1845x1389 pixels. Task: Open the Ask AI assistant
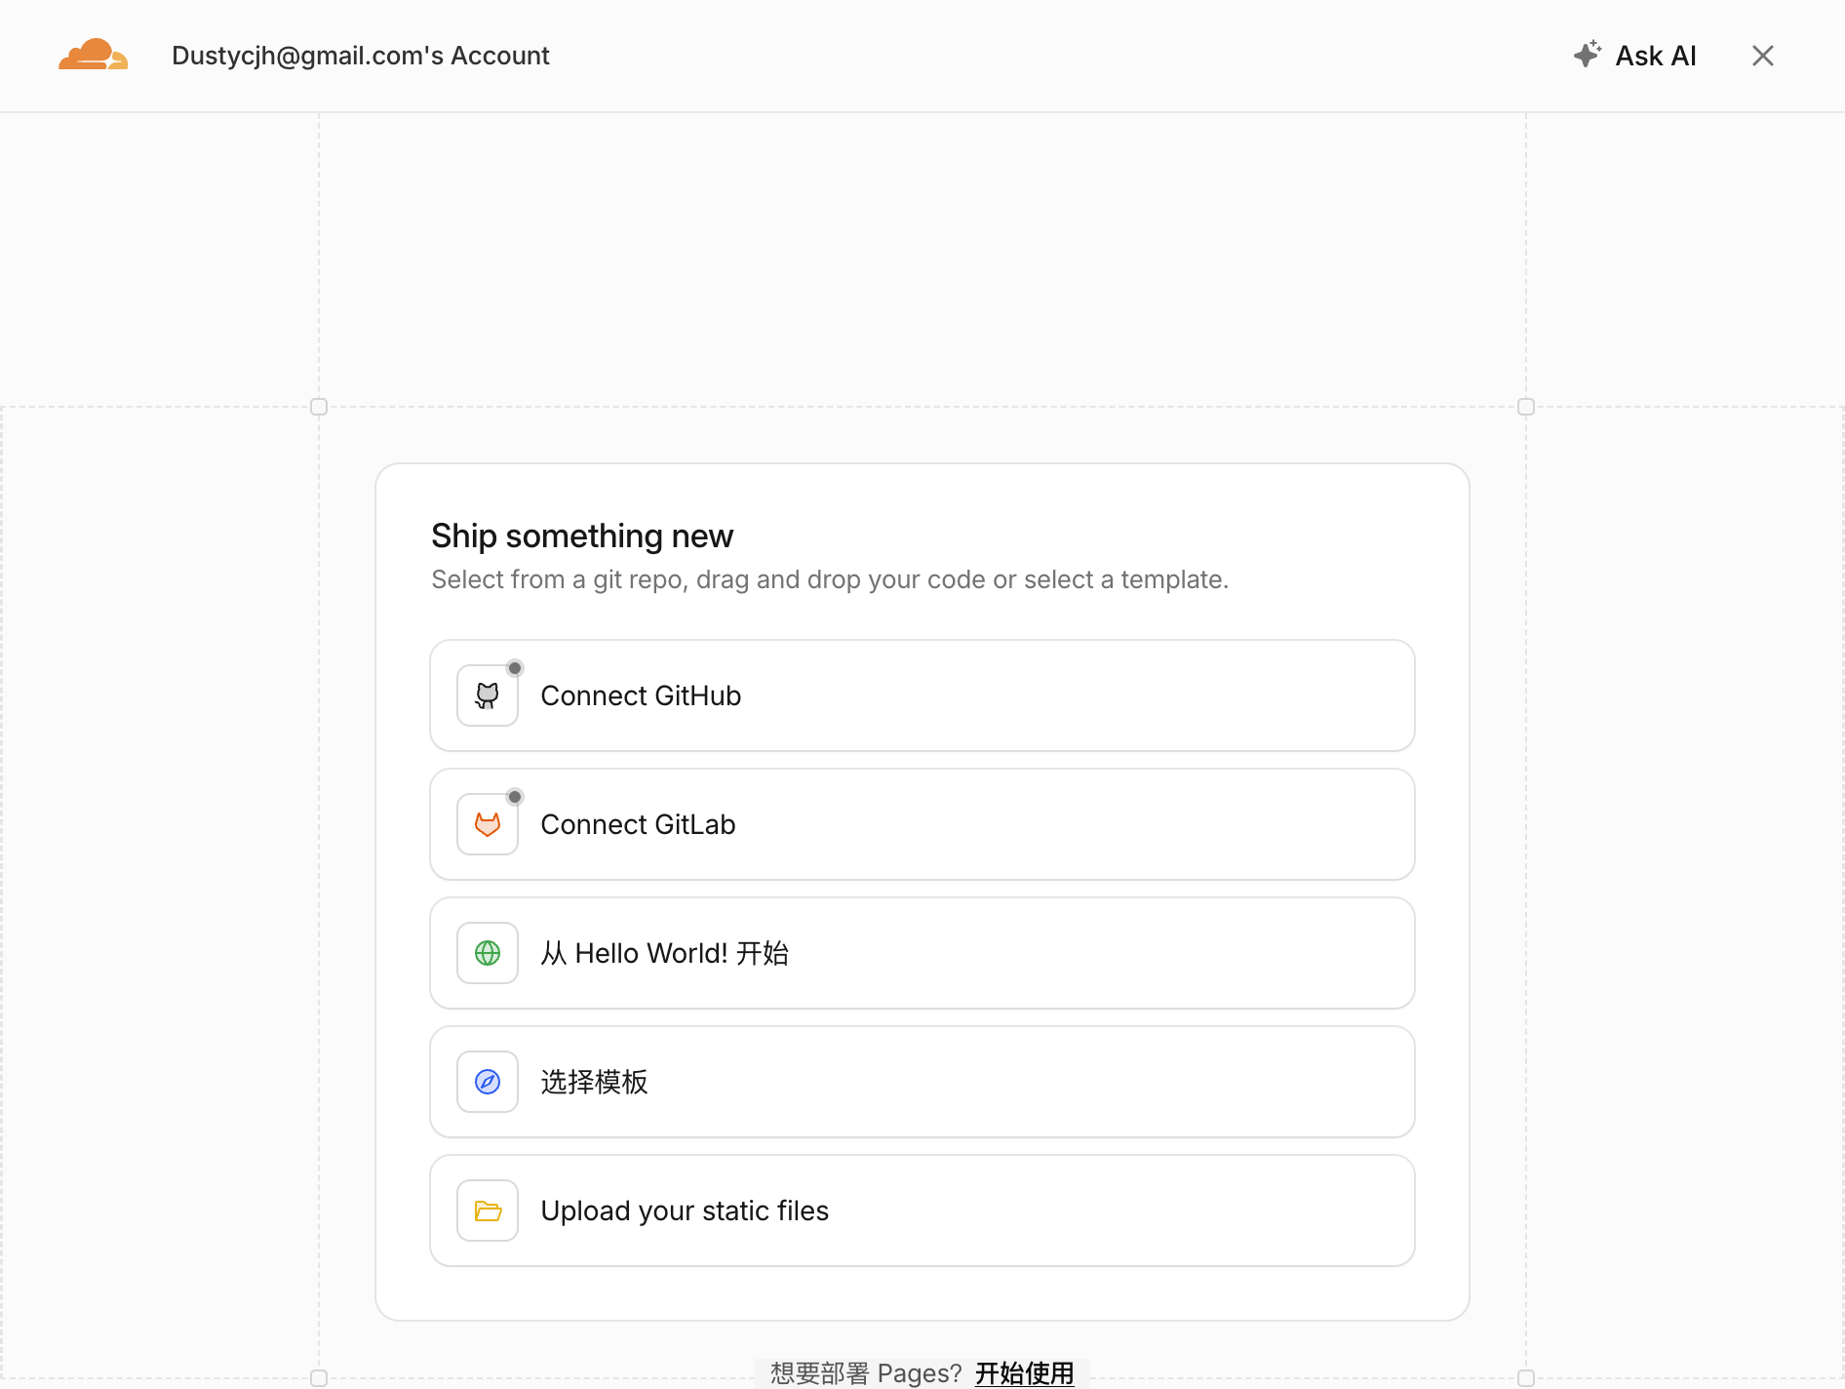click(1635, 56)
